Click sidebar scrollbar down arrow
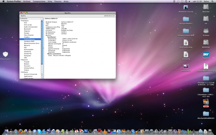Screen dimensions: 216x135 tap(42, 77)
